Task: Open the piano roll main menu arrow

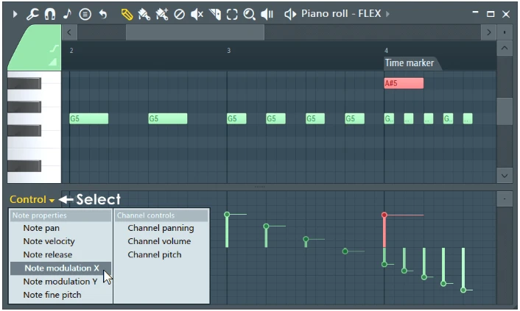Action: coord(15,14)
